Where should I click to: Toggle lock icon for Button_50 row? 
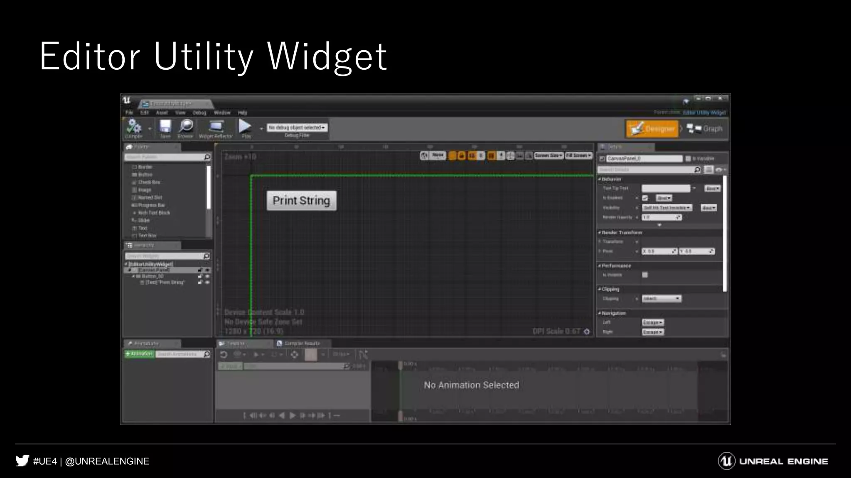pos(200,276)
